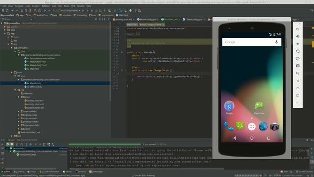314x177 pixels.
Task: Open the Phone app in the emulator dock
Action: 229,127
